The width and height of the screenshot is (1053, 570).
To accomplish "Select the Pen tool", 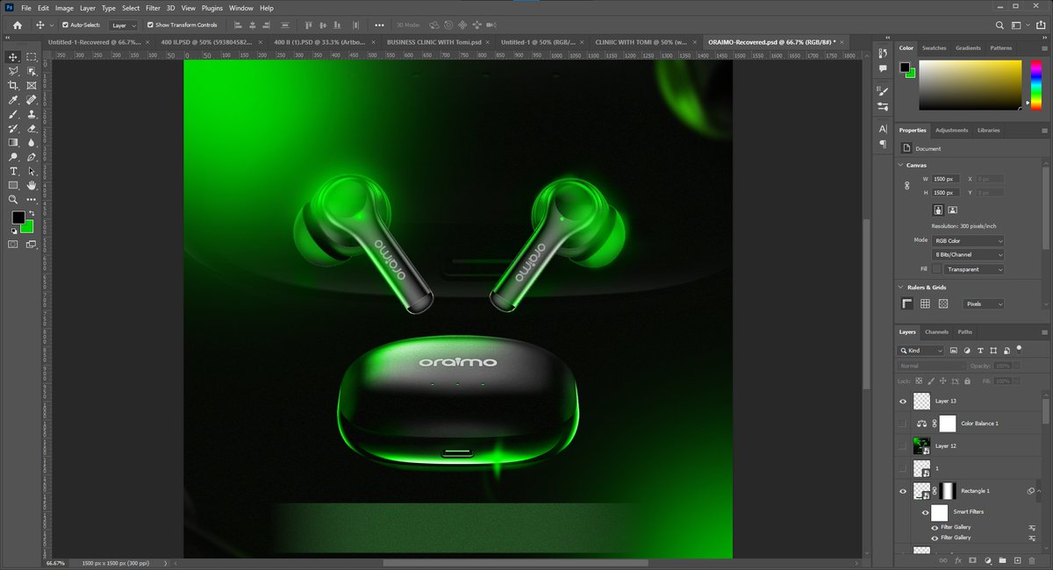I will pos(32,157).
